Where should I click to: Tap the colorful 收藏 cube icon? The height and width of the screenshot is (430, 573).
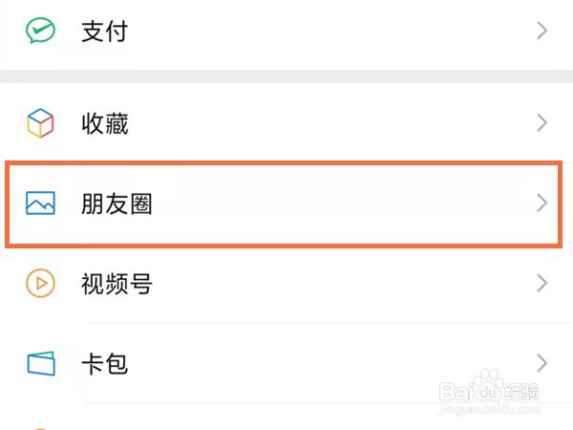click(x=40, y=123)
